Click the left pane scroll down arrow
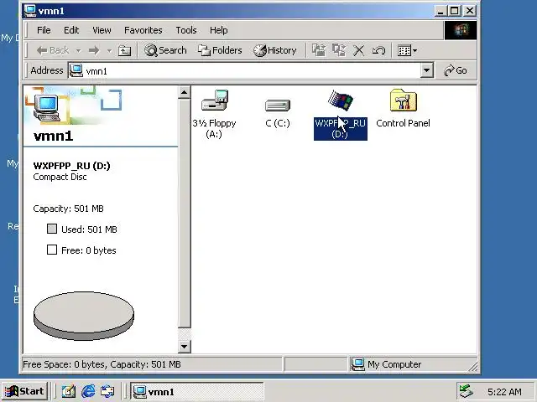 click(185, 347)
